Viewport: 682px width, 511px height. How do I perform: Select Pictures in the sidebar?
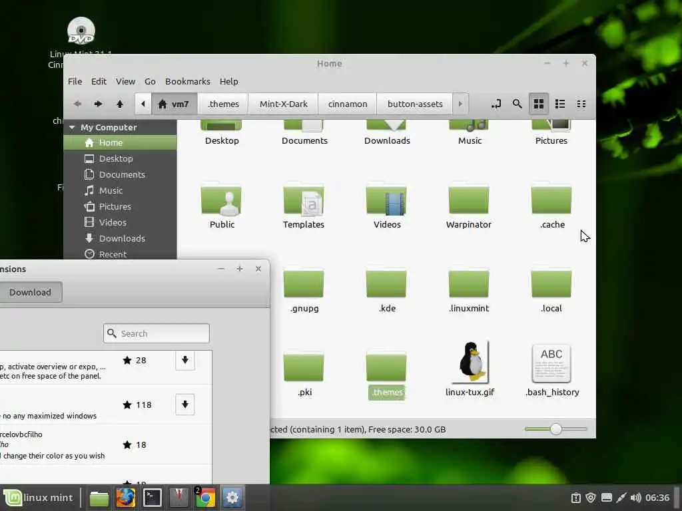tap(120, 206)
